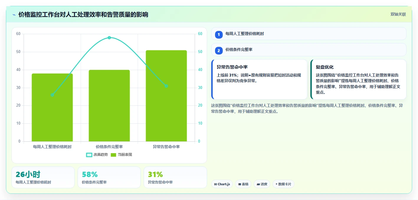This screenshot has height=200, width=418.
Task: Select the 价格条件完整率 list row
Action: pos(309,50)
